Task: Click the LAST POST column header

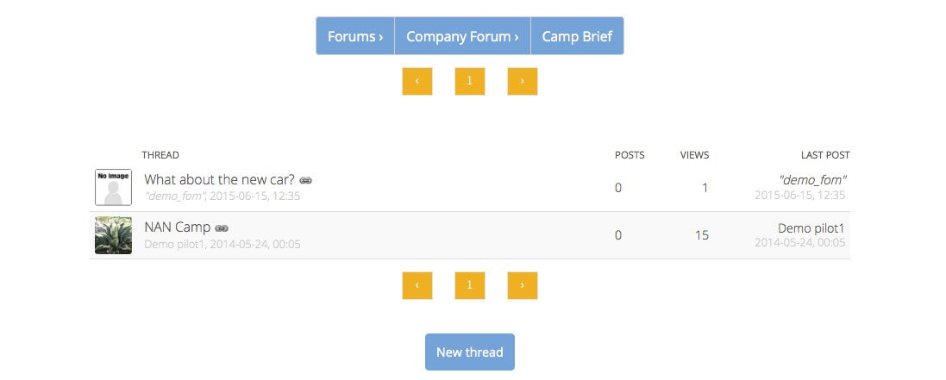Action: tap(825, 155)
